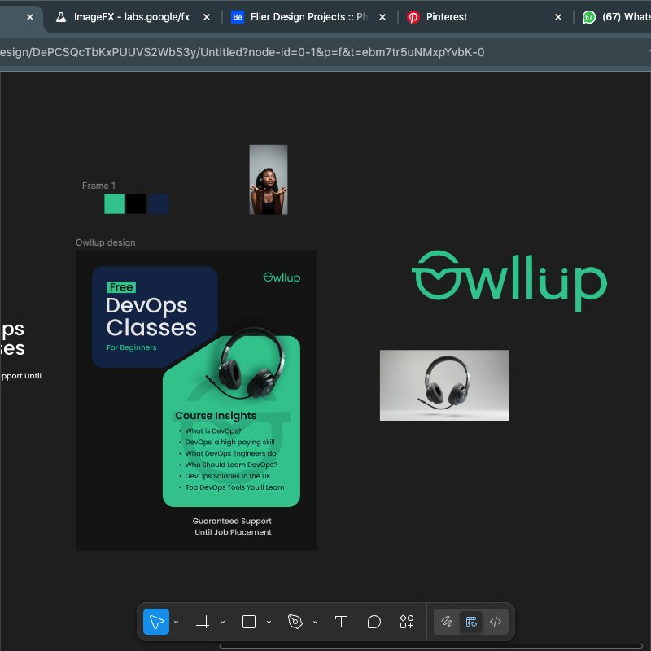Close the current Figma tab
This screenshot has height=651, width=651.
[x=30, y=17]
